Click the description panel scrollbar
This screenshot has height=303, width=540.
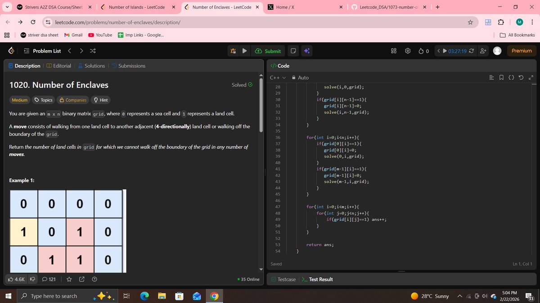[x=261, y=105]
